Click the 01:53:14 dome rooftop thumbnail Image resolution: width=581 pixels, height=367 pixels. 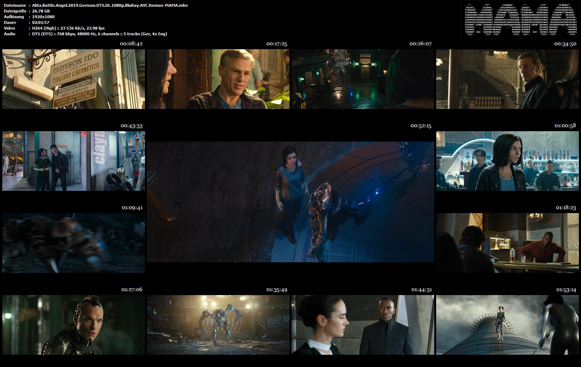click(x=507, y=325)
